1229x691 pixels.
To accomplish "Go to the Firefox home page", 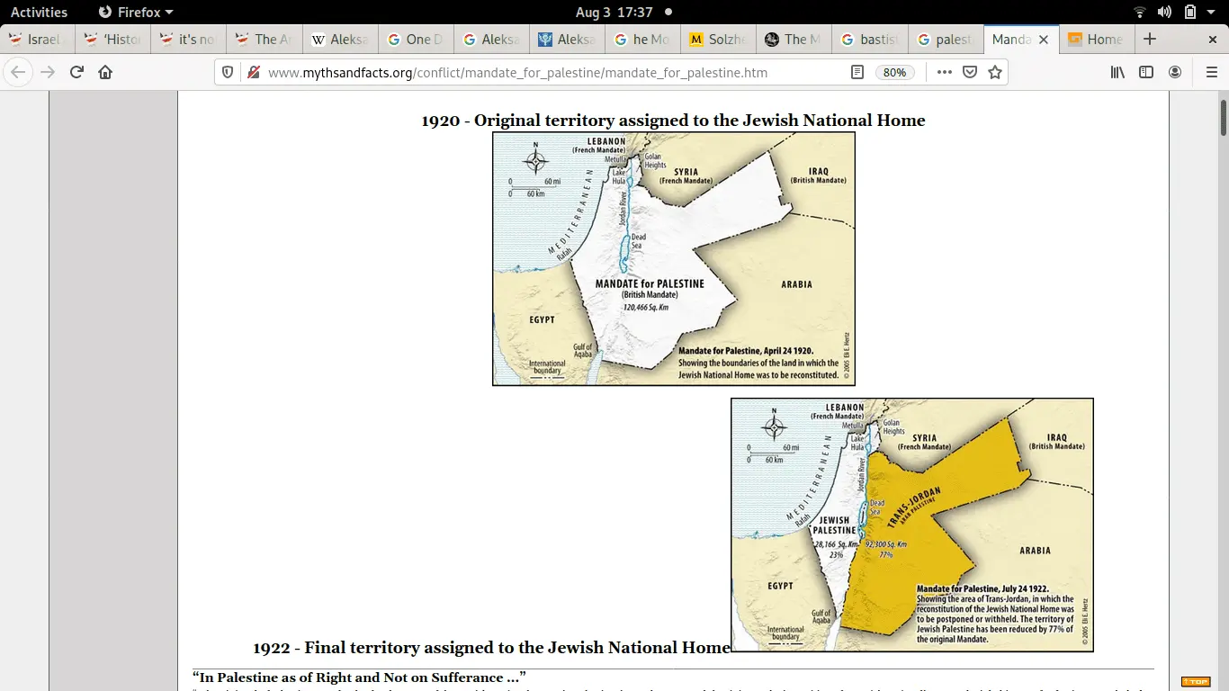I will [105, 72].
